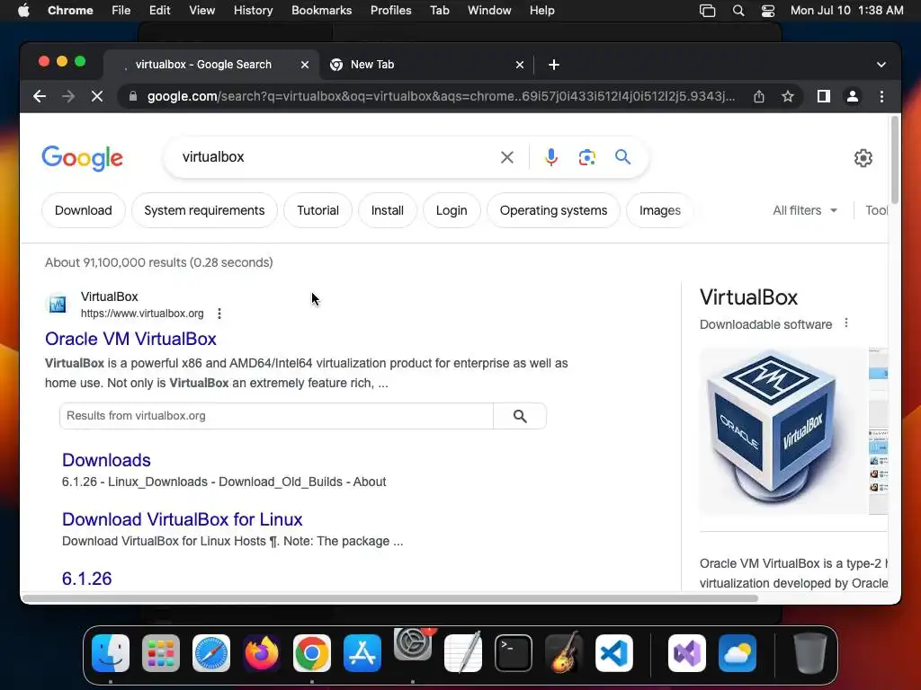
Task: Click the VirtualBox site favicon
Action: (58, 305)
